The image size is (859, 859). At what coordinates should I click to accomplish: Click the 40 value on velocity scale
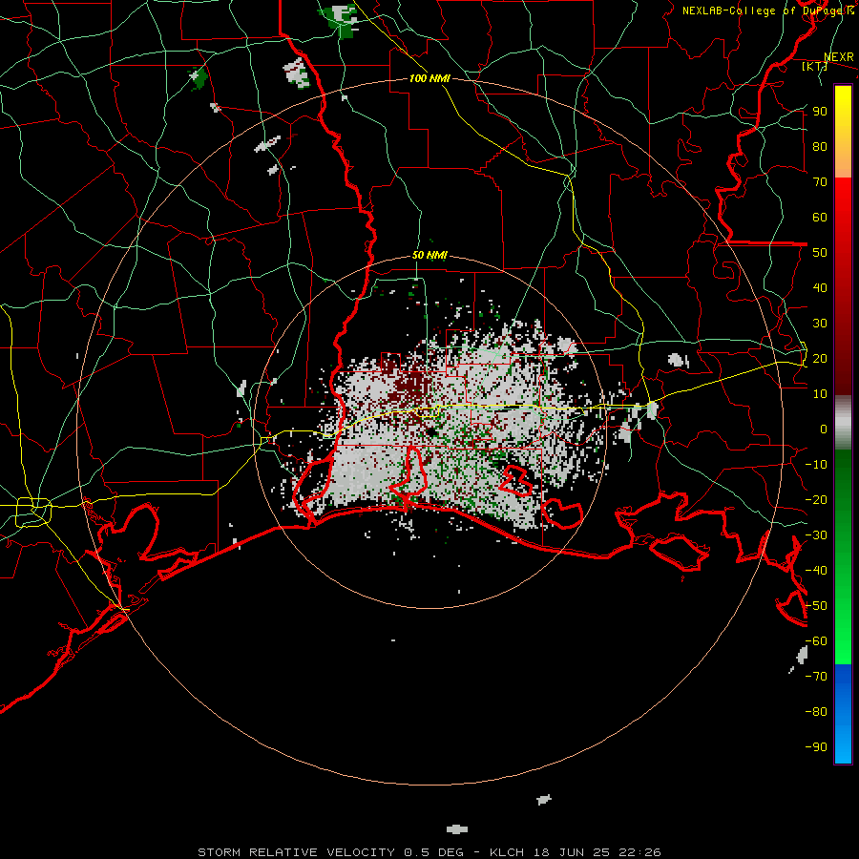820,288
